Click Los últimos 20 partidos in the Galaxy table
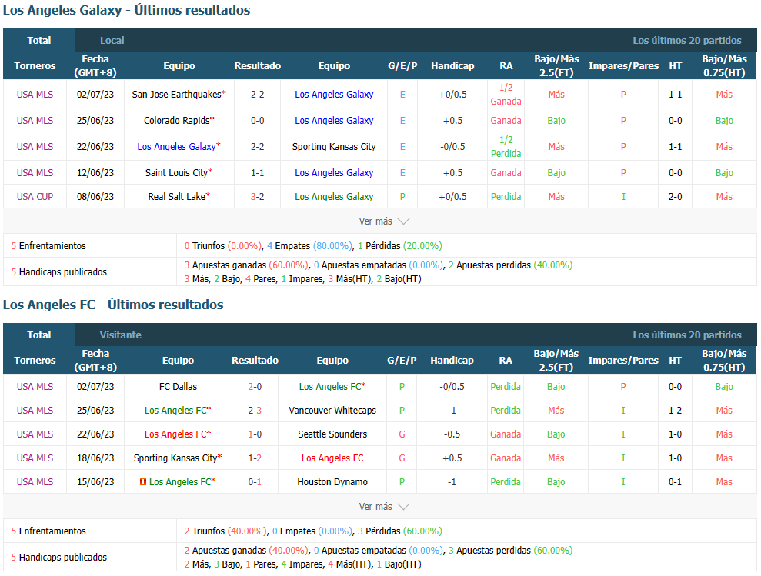The height and width of the screenshot is (576, 761). tap(686, 40)
